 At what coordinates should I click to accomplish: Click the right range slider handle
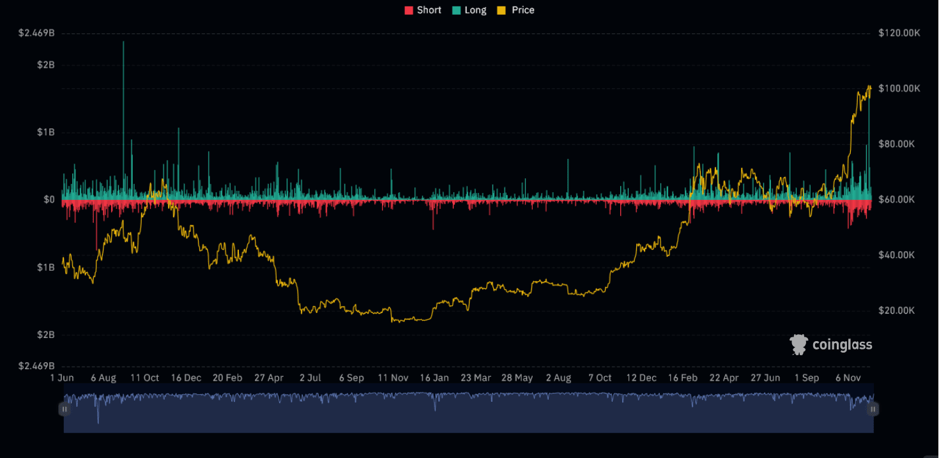point(873,409)
